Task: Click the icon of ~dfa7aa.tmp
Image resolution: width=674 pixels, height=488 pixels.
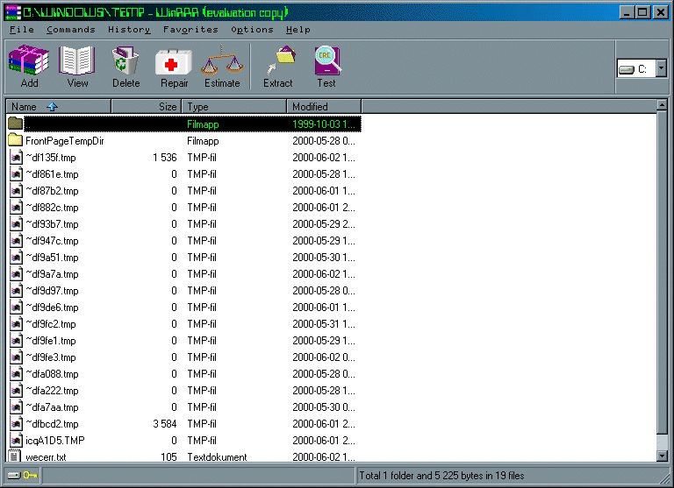Action: 16,407
